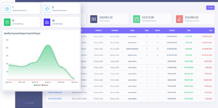Sort by the Amount column header
Image resolution: width=218 pixels, height=108 pixels.
172,30
